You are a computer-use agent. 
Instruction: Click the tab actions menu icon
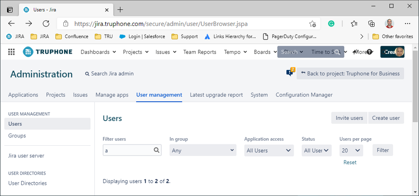[10, 10]
